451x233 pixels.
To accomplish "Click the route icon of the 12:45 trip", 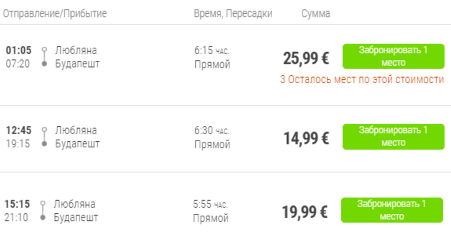I will (x=44, y=137).
